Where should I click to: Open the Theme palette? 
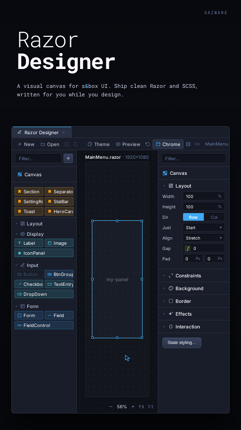pos(98,144)
